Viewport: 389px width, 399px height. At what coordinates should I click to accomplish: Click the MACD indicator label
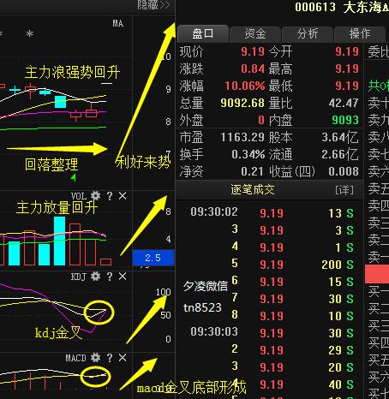(x=75, y=358)
